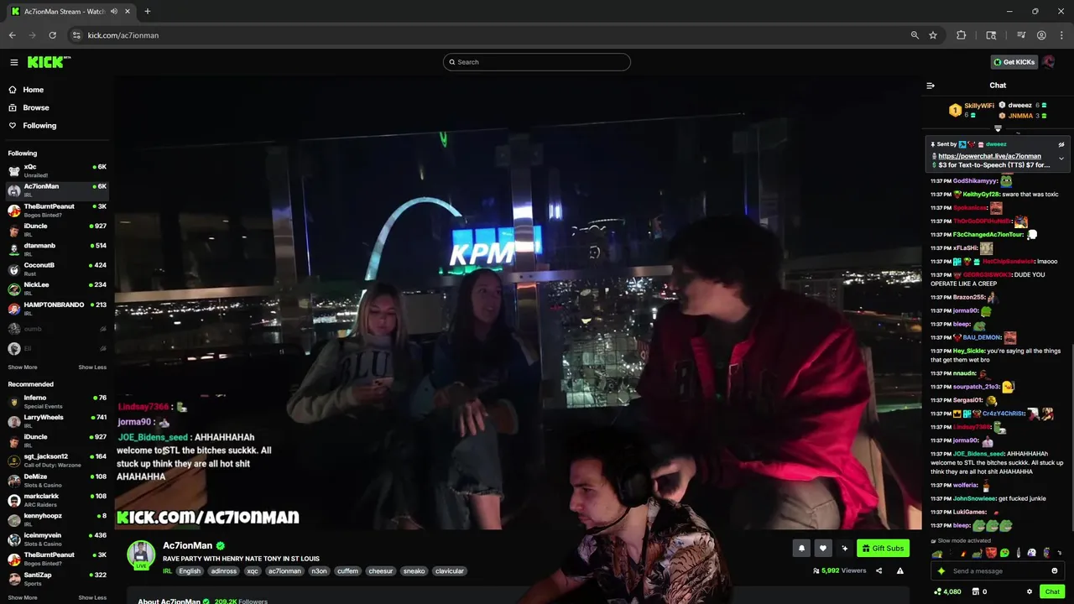Collapse the chat panel arrow icon

[931, 86]
